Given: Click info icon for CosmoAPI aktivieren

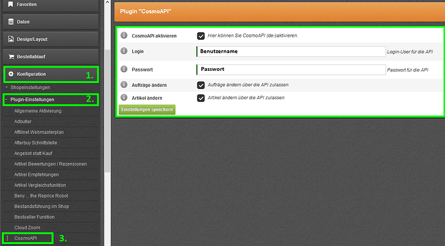Looking at the screenshot, I should (124, 35).
